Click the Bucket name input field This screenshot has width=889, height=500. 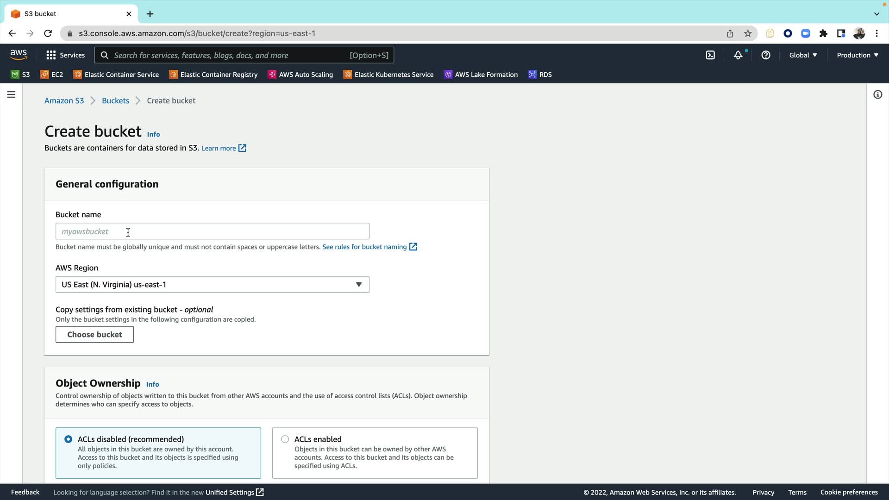pyautogui.click(x=212, y=231)
